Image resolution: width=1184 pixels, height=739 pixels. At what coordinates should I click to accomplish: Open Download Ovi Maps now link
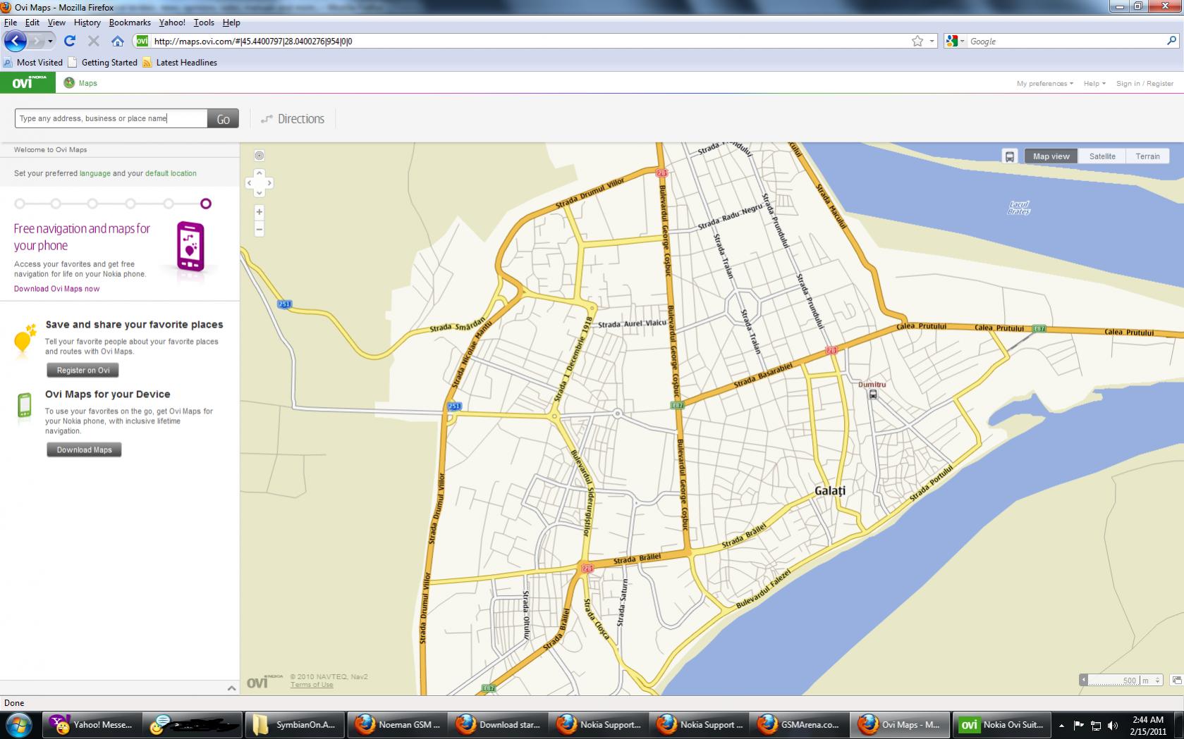coord(56,289)
